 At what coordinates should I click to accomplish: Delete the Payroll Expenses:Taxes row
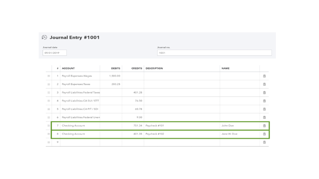click(264, 84)
